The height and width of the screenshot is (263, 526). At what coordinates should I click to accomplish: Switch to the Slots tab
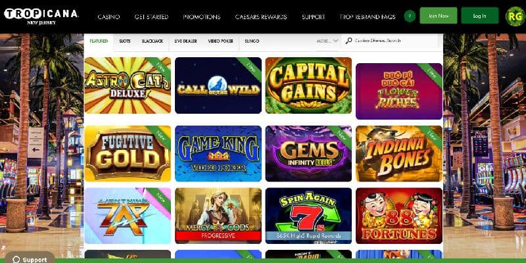pos(125,41)
